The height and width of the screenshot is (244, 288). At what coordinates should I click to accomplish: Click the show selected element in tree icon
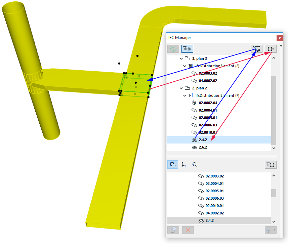(271, 49)
